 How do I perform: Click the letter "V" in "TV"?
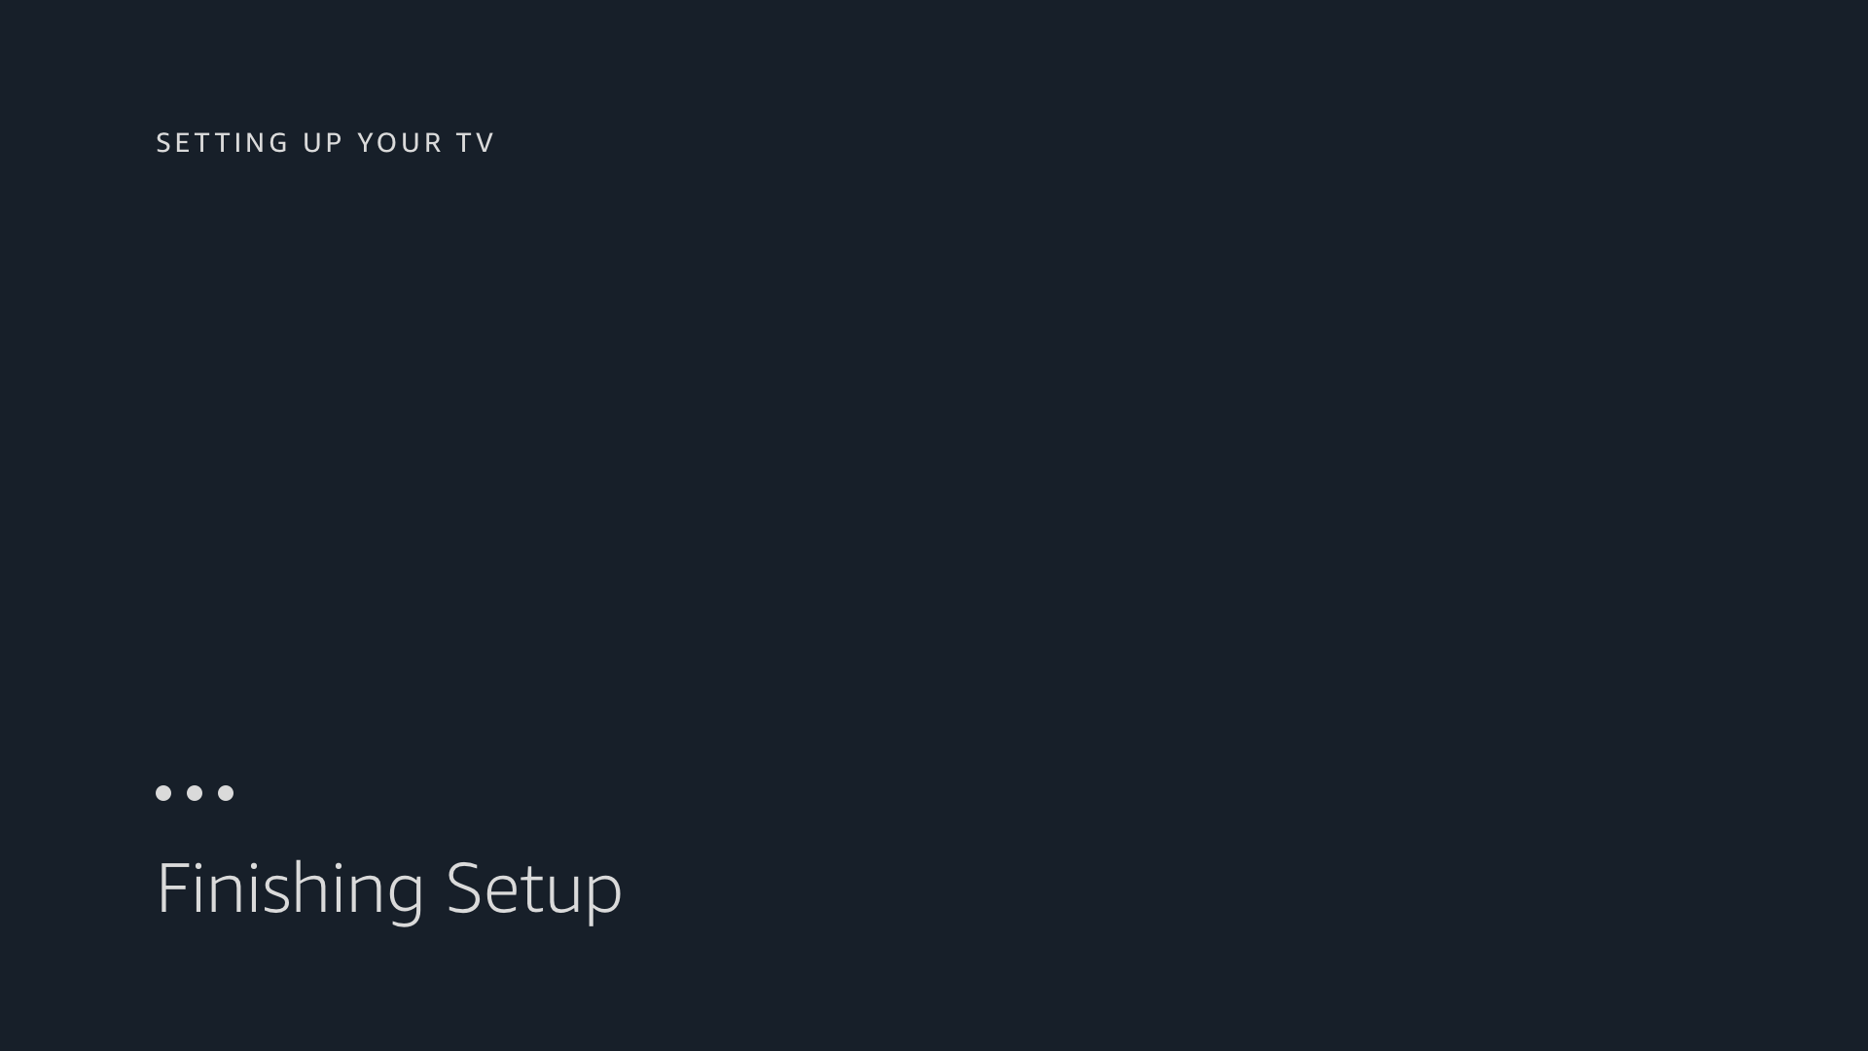[x=485, y=143]
